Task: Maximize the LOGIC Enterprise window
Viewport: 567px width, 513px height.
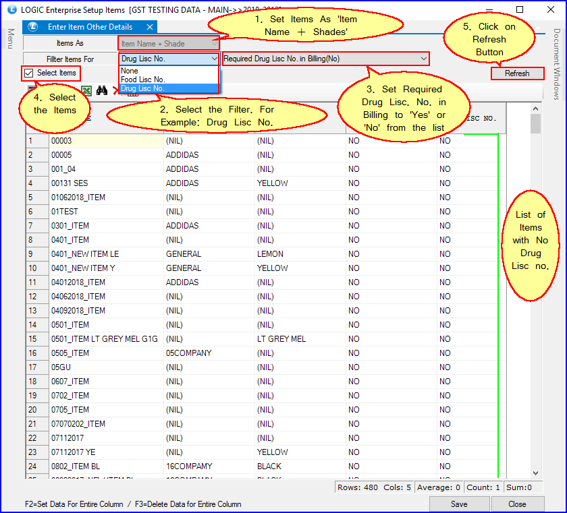Action: pos(520,9)
